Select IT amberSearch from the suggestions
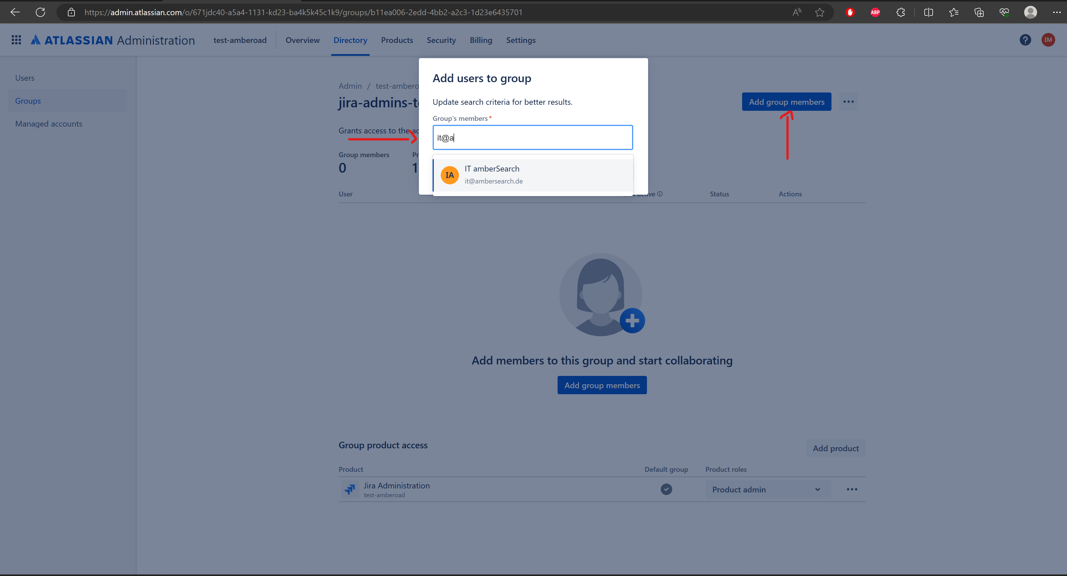The height and width of the screenshot is (576, 1067). point(533,175)
